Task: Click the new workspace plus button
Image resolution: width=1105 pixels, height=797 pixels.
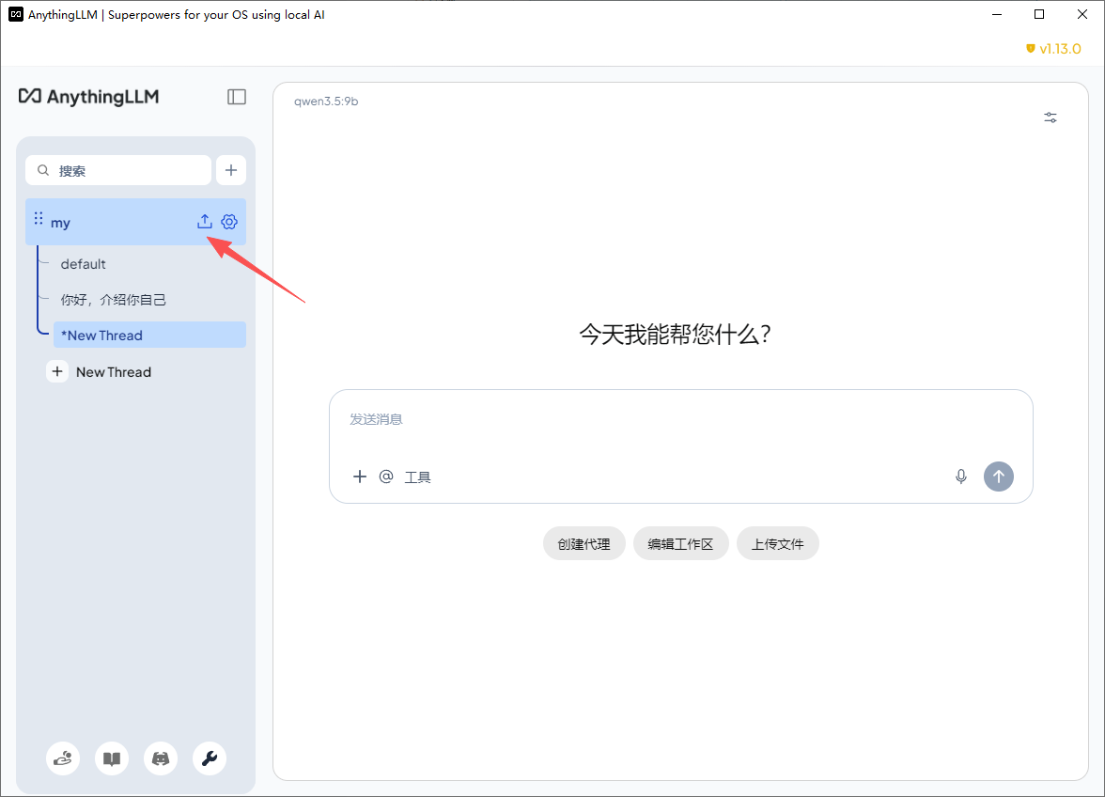Action: point(230,170)
